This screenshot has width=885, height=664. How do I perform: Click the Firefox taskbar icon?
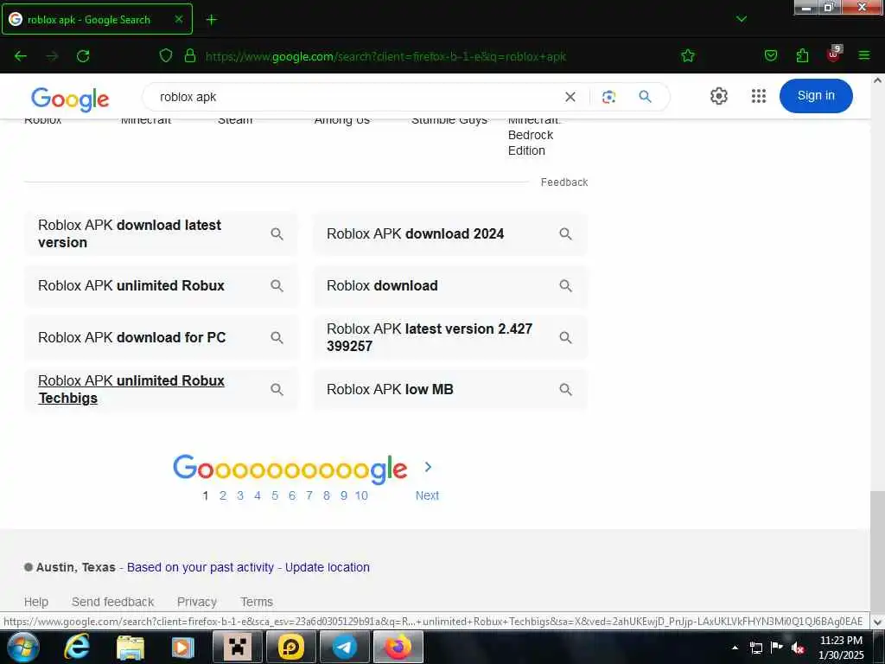(x=398, y=647)
